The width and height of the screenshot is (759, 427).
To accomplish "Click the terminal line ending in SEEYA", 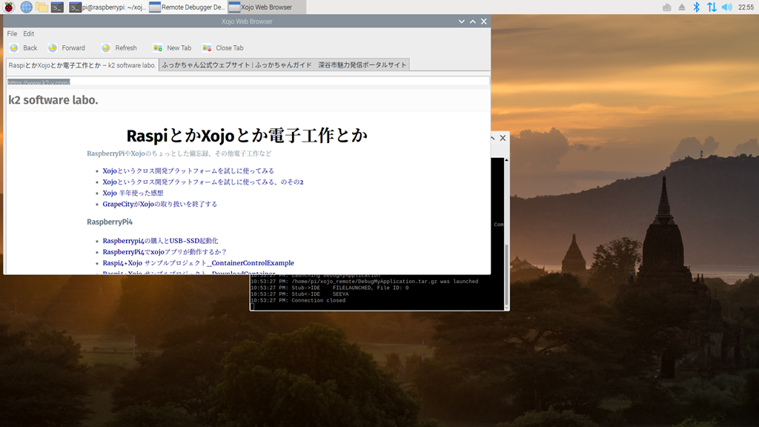I will (299, 294).
